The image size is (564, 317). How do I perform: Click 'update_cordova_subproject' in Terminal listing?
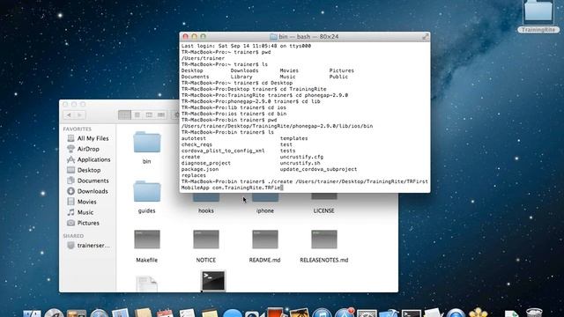click(318, 169)
